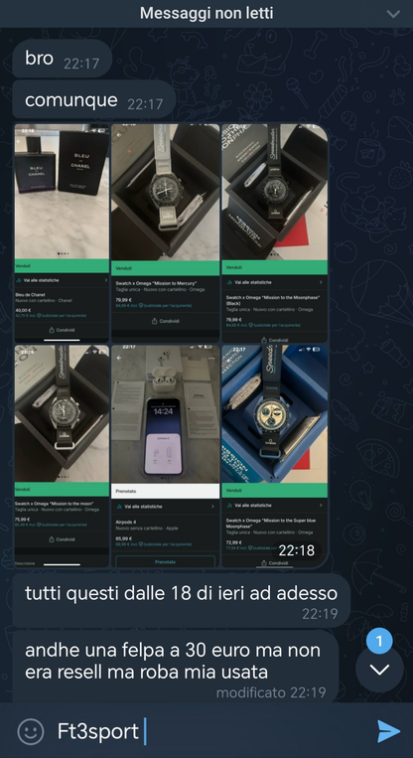This screenshot has width=413, height=758.
Task: Open the Airpods 4 listing photo
Action: point(165,456)
